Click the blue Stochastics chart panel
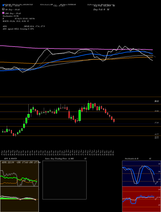161x212 pixels. coord(141,173)
